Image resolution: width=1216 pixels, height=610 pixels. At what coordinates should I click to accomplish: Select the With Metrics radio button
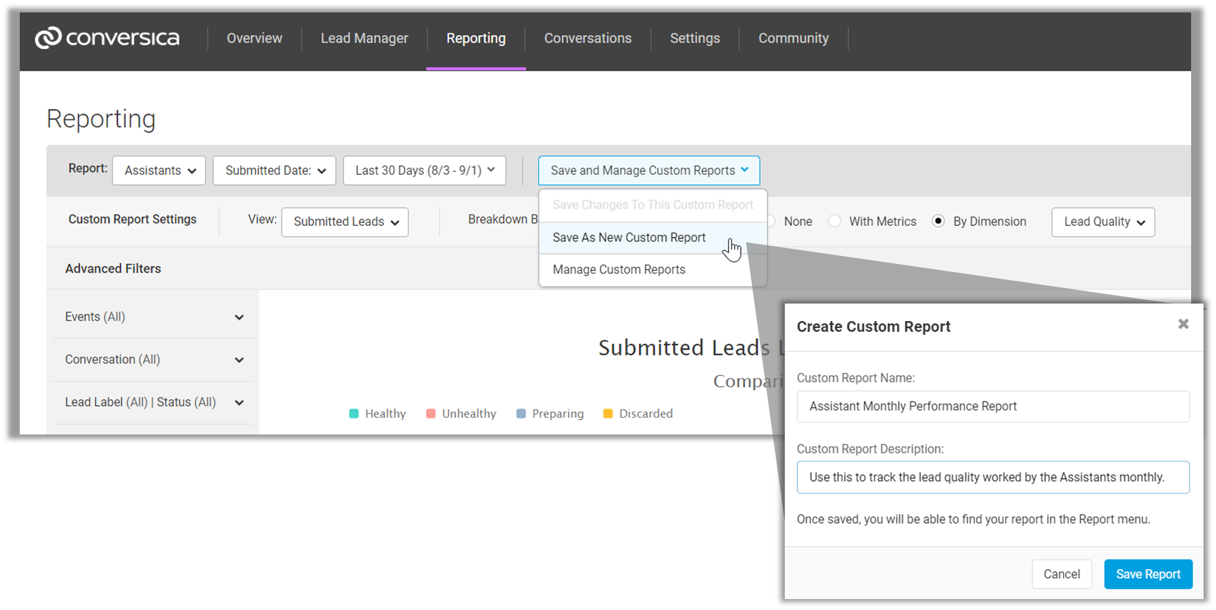click(835, 222)
